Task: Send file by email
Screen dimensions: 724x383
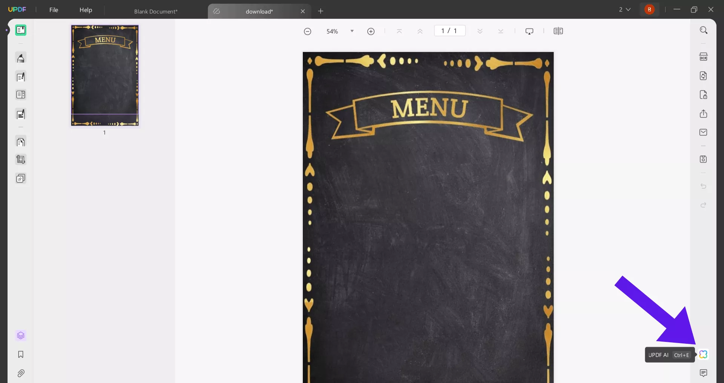Action: coord(703,132)
